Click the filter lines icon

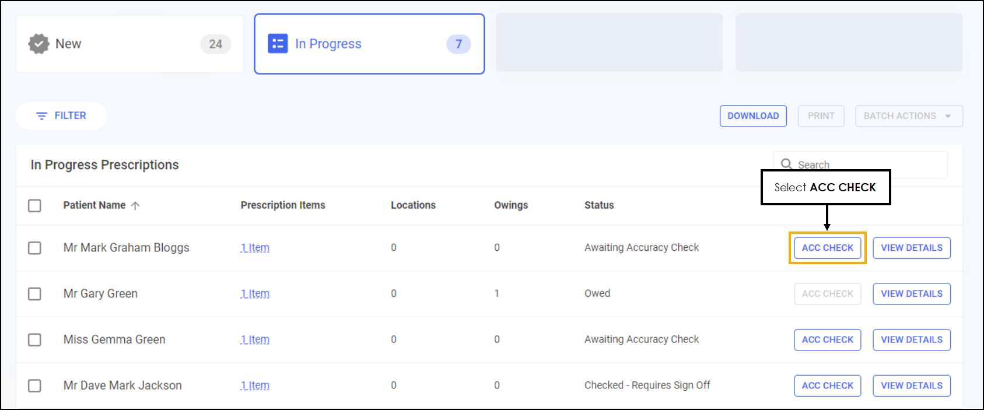41,116
